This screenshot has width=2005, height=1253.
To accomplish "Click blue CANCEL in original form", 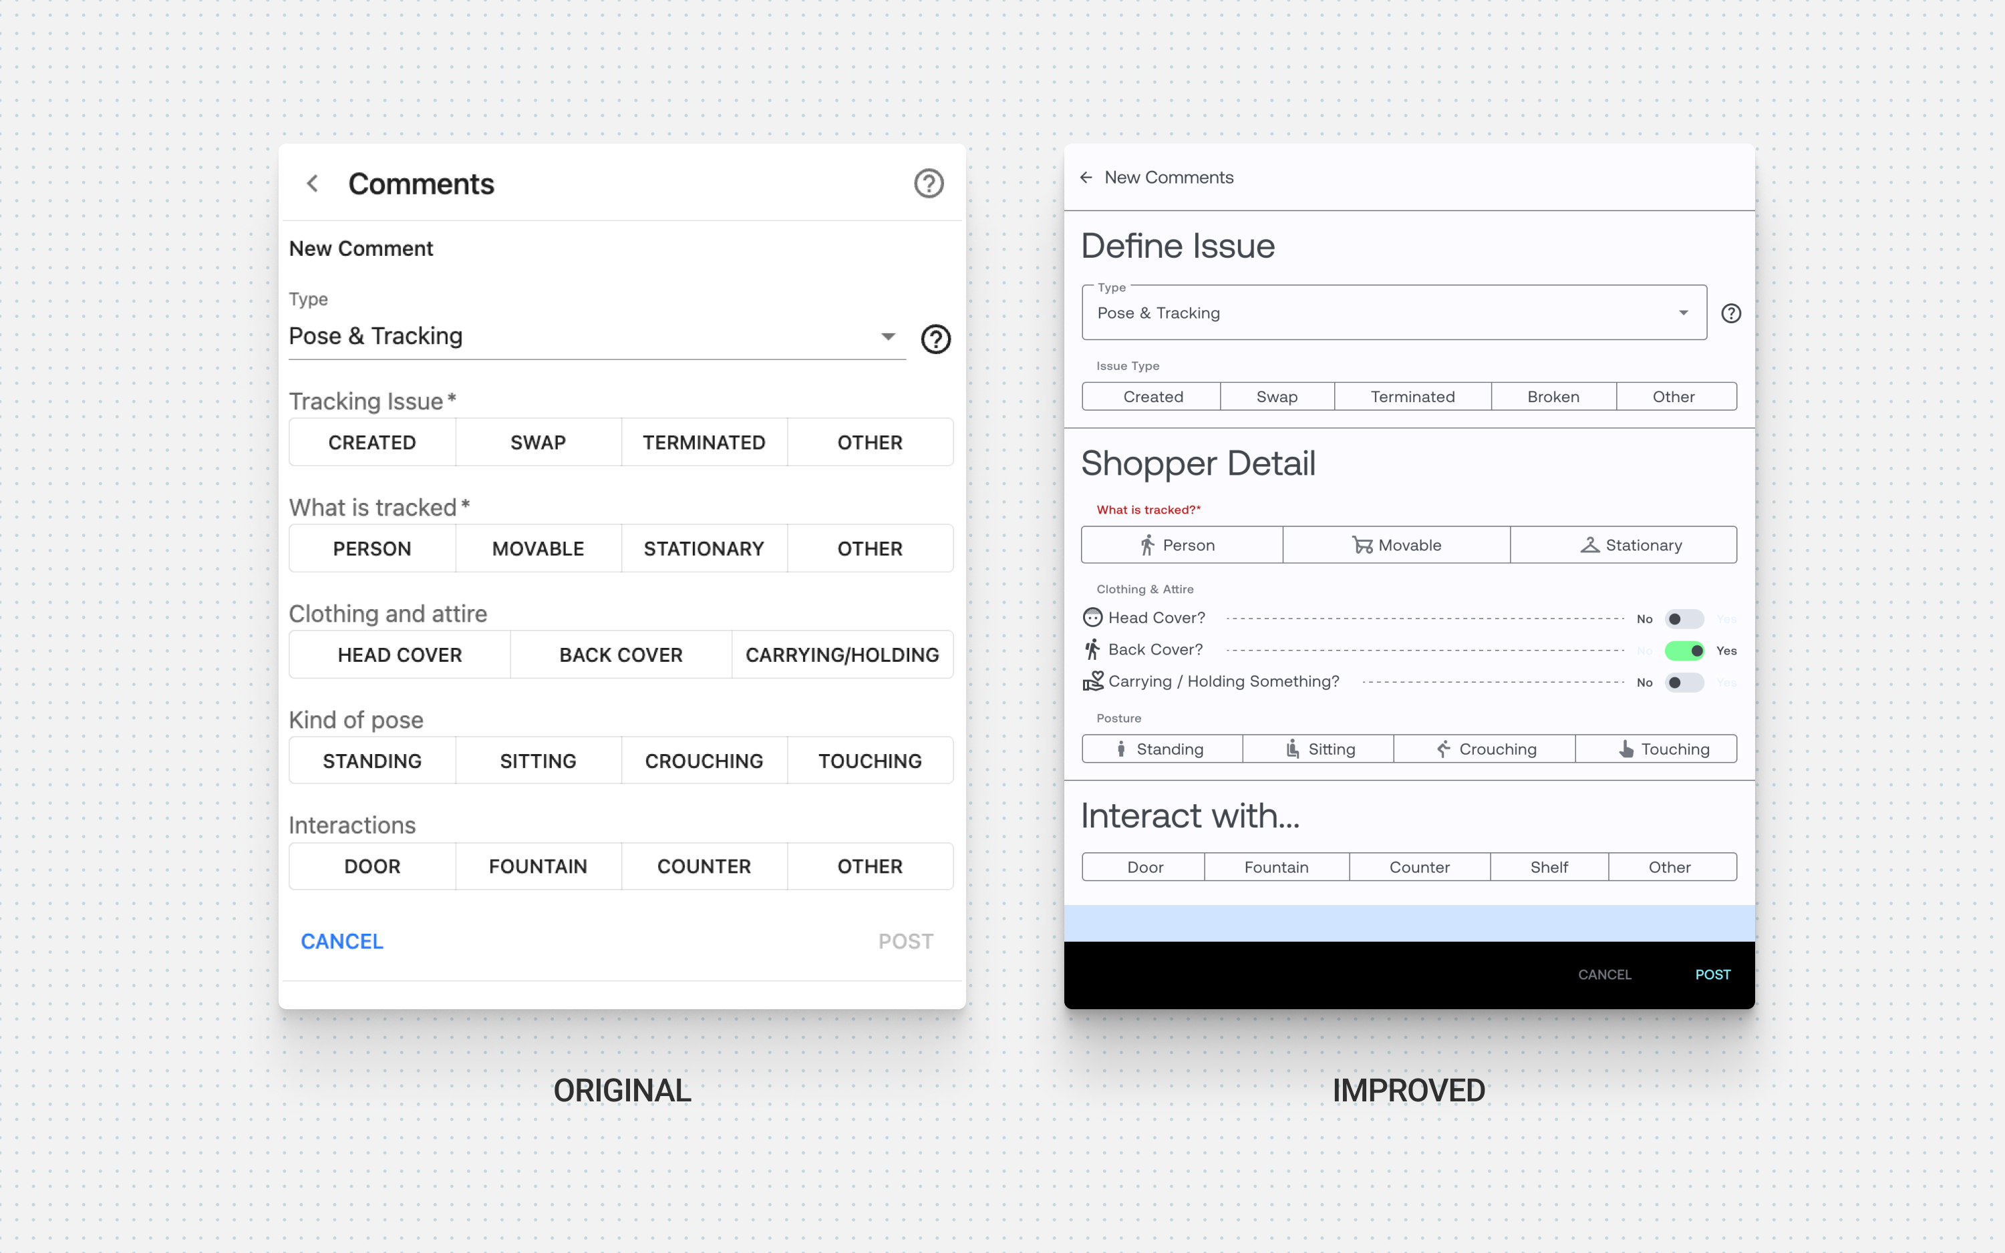I will 341,941.
